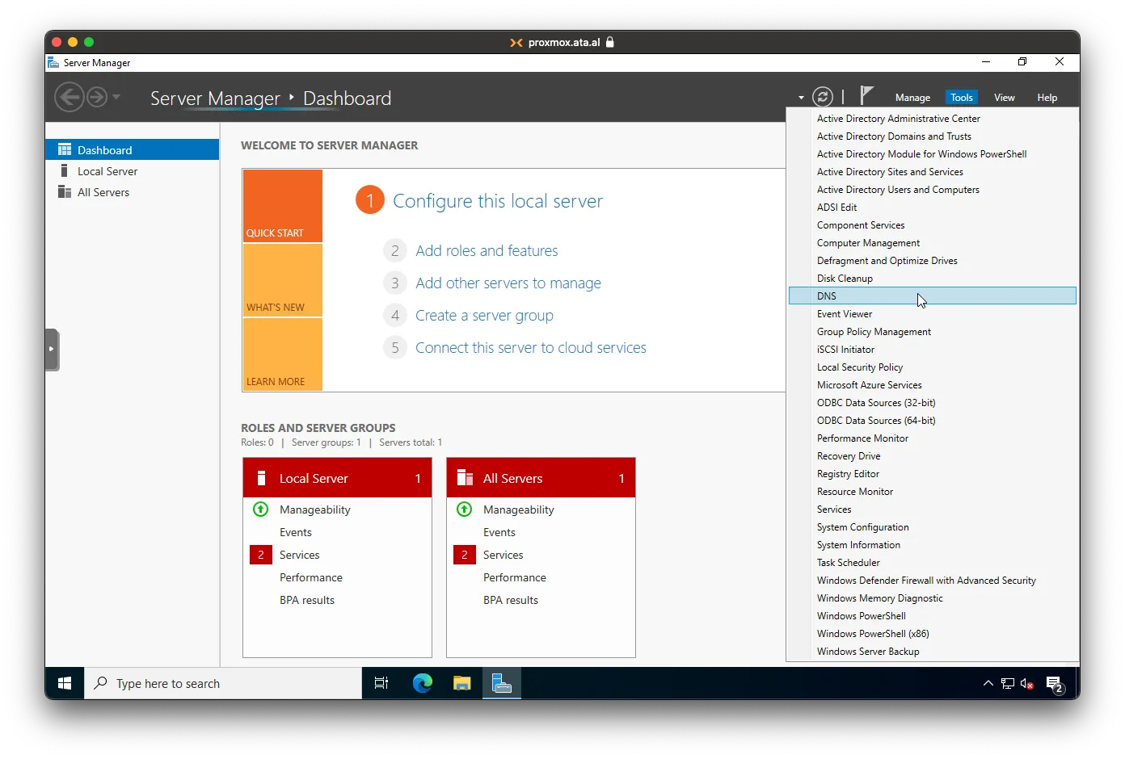Click the QUICK START tile
The height and width of the screenshot is (759, 1125).
pyautogui.click(x=283, y=206)
